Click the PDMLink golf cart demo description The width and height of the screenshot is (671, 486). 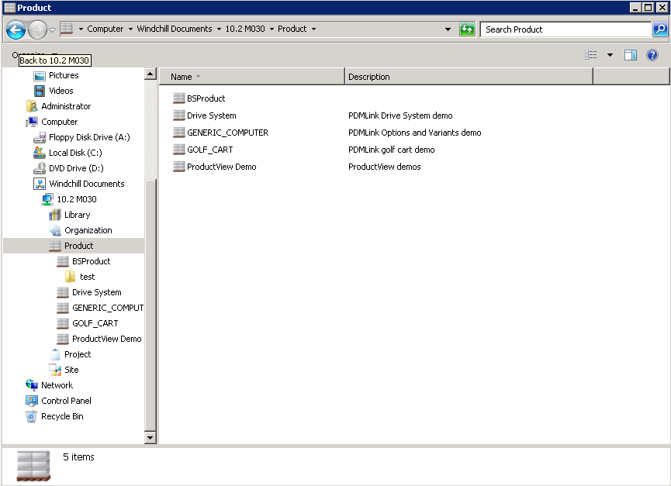(391, 150)
